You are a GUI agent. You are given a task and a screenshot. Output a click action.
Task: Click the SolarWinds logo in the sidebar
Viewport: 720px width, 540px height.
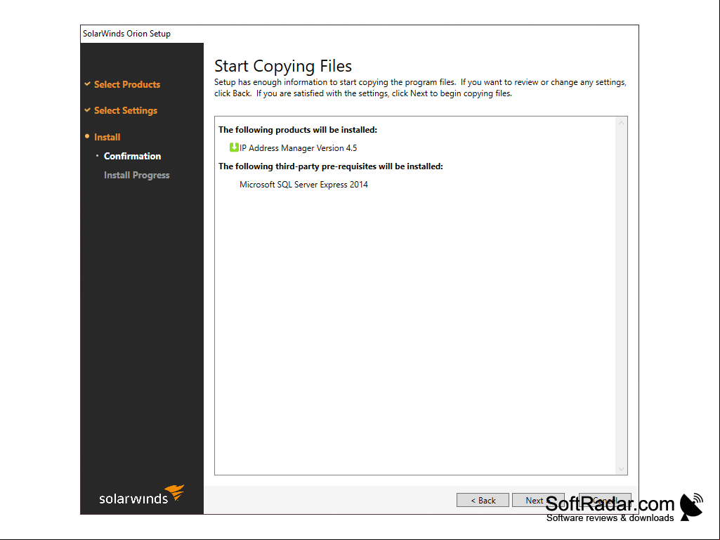tap(141, 494)
